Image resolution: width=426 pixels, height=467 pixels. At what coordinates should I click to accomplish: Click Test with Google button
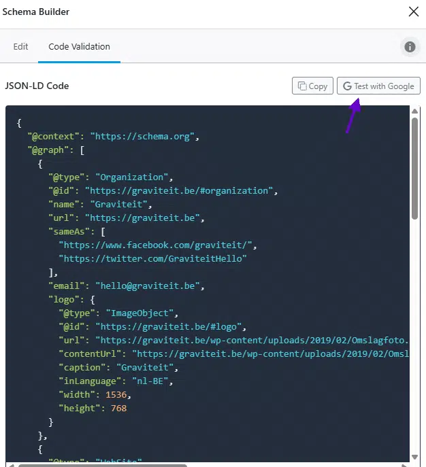pyautogui.click(x=378, y=86)
